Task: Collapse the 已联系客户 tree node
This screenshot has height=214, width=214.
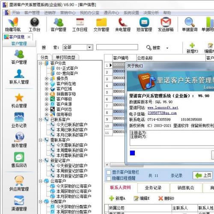Action: point(41,119)
